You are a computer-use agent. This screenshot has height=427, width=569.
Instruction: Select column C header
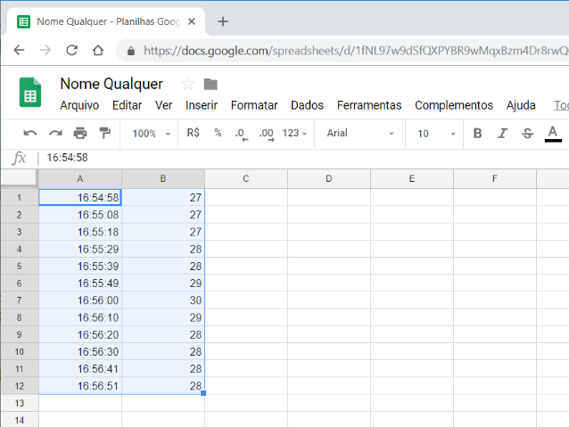tap(246, 178)
